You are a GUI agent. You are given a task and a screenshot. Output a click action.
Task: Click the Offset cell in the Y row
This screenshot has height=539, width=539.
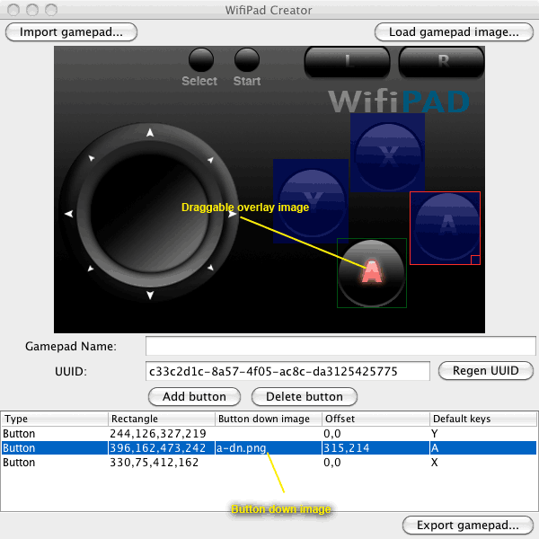(376, 434)
